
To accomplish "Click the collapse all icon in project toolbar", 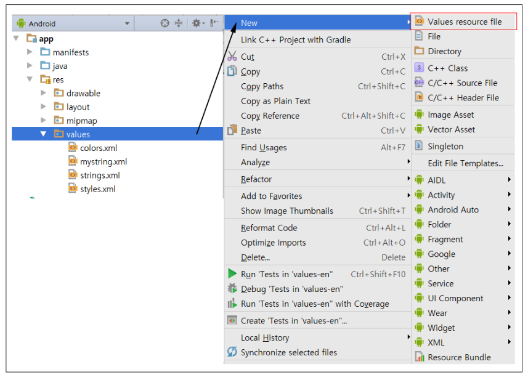I will [179, 23].
